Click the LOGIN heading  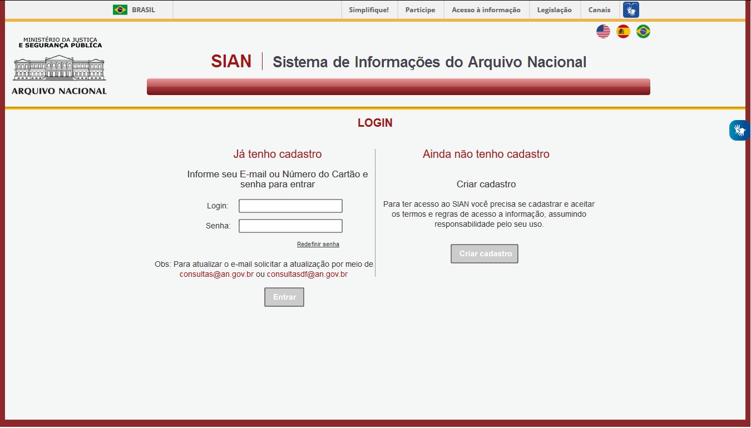pos(375,123)
